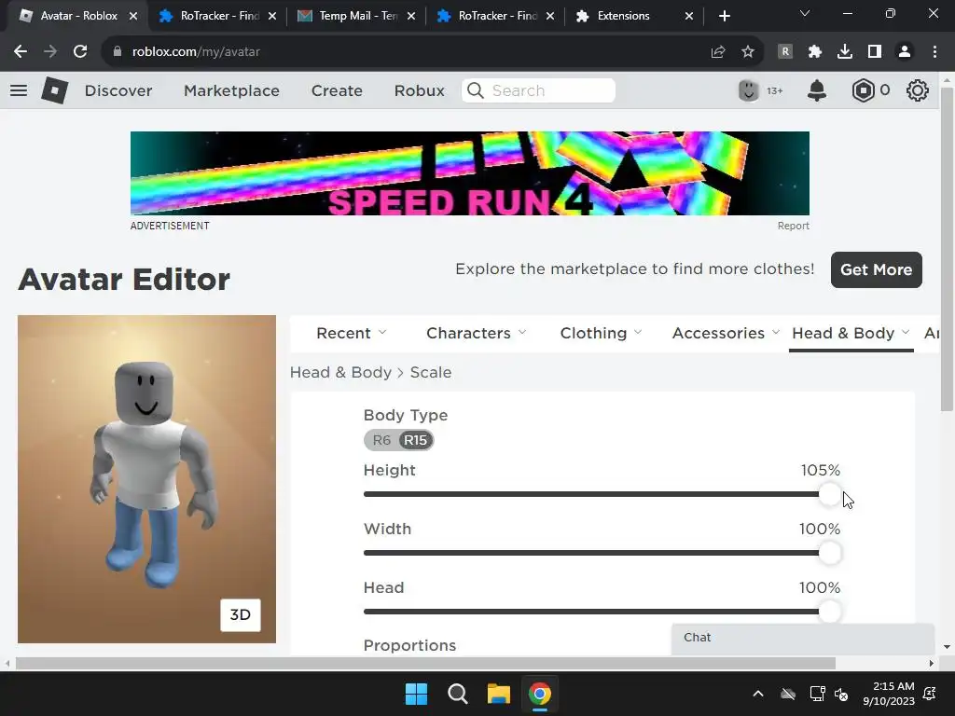The height and width of the screenshot is (716, 955).
Task: Open the Robux balance icon
Action: click(x=863, y=90)
